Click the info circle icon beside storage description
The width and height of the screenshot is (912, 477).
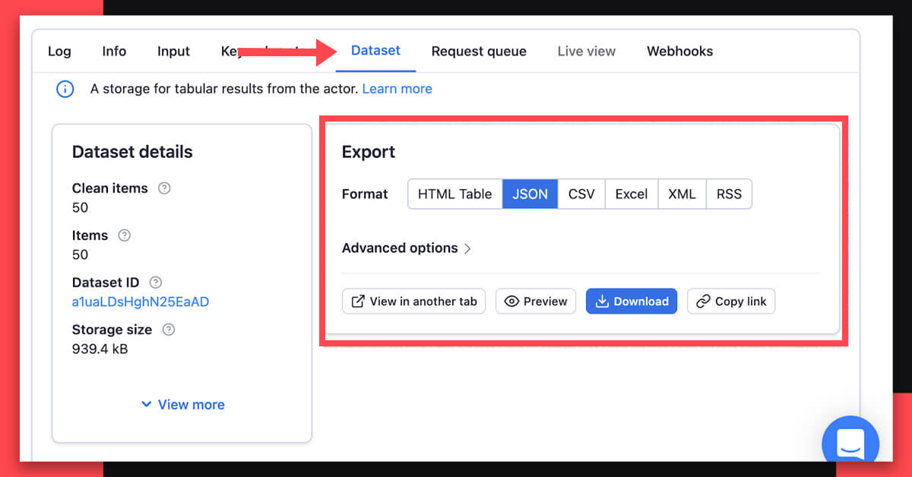pos(65,89)
